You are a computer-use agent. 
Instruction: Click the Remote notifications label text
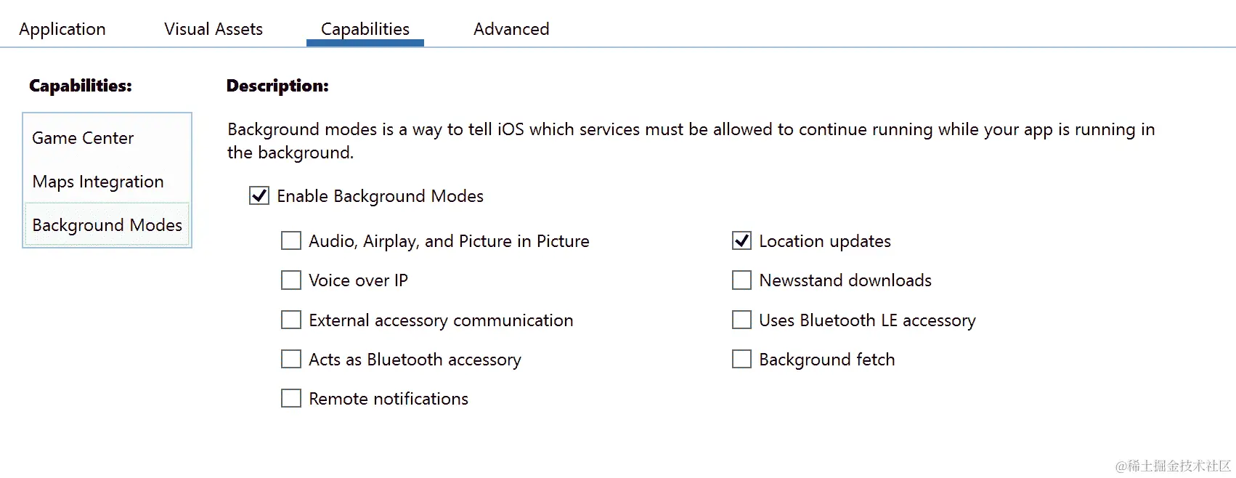click(x=389, y=399)
